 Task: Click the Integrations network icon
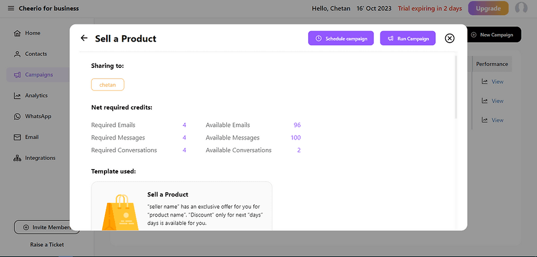click(17, 158)
